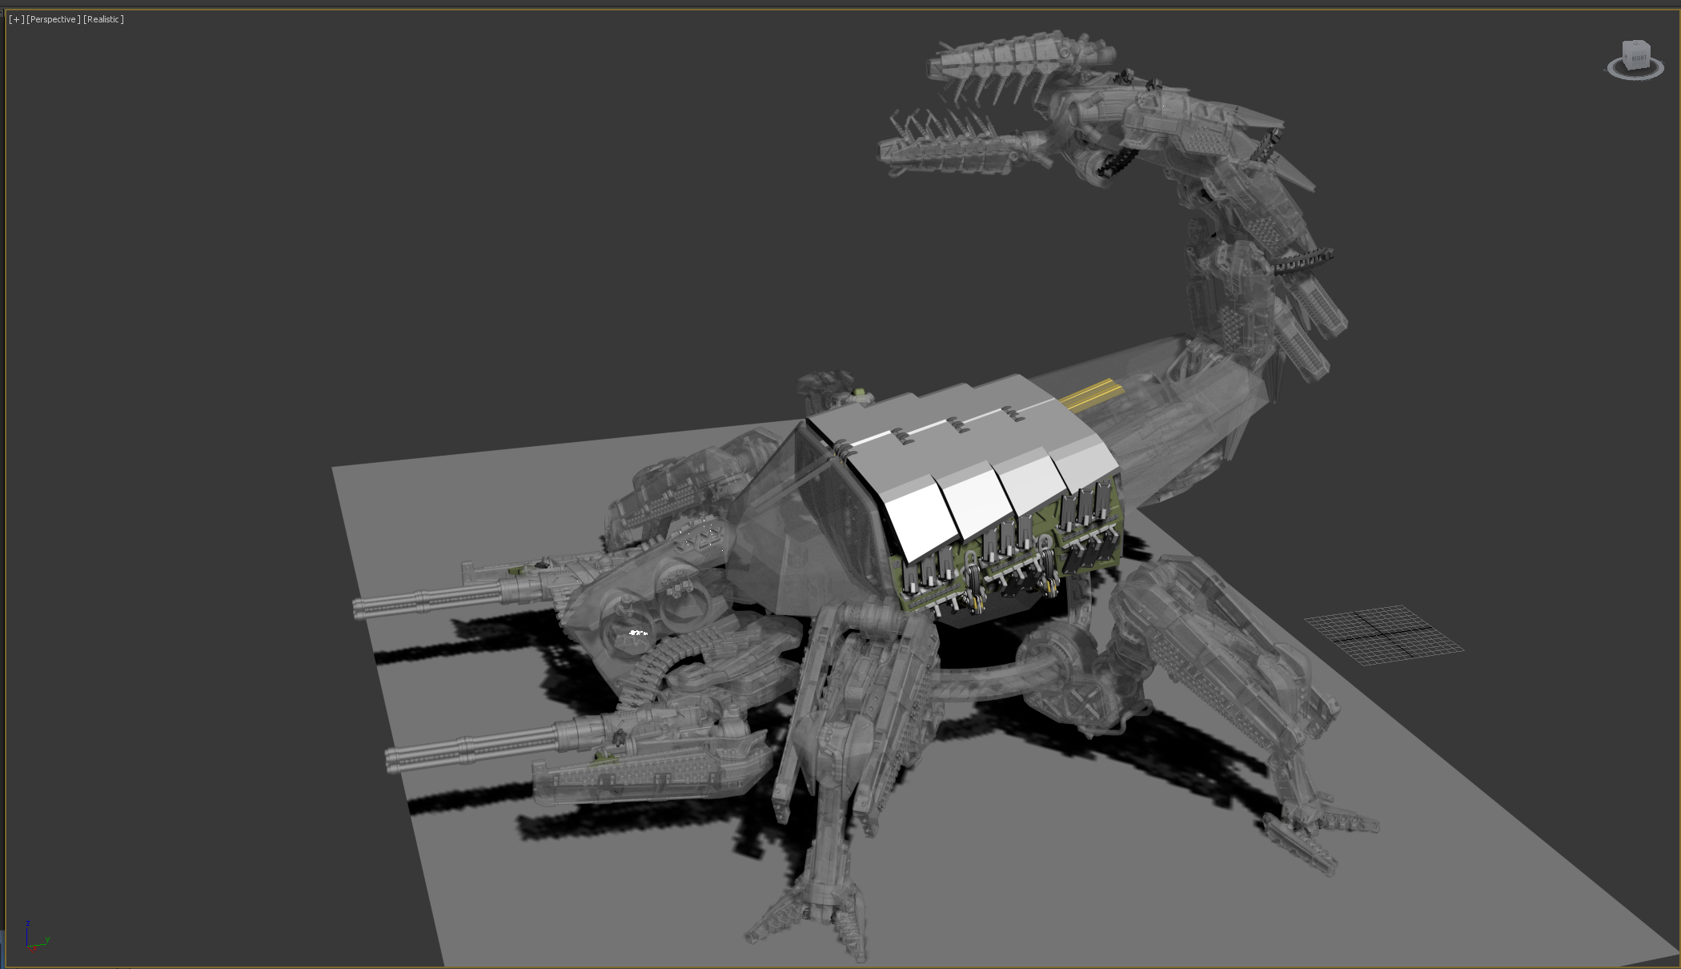The image size is (1681, 969).
Task: Open the Perspective point-of-view viewport menu
Action: [x=53, y=19]
